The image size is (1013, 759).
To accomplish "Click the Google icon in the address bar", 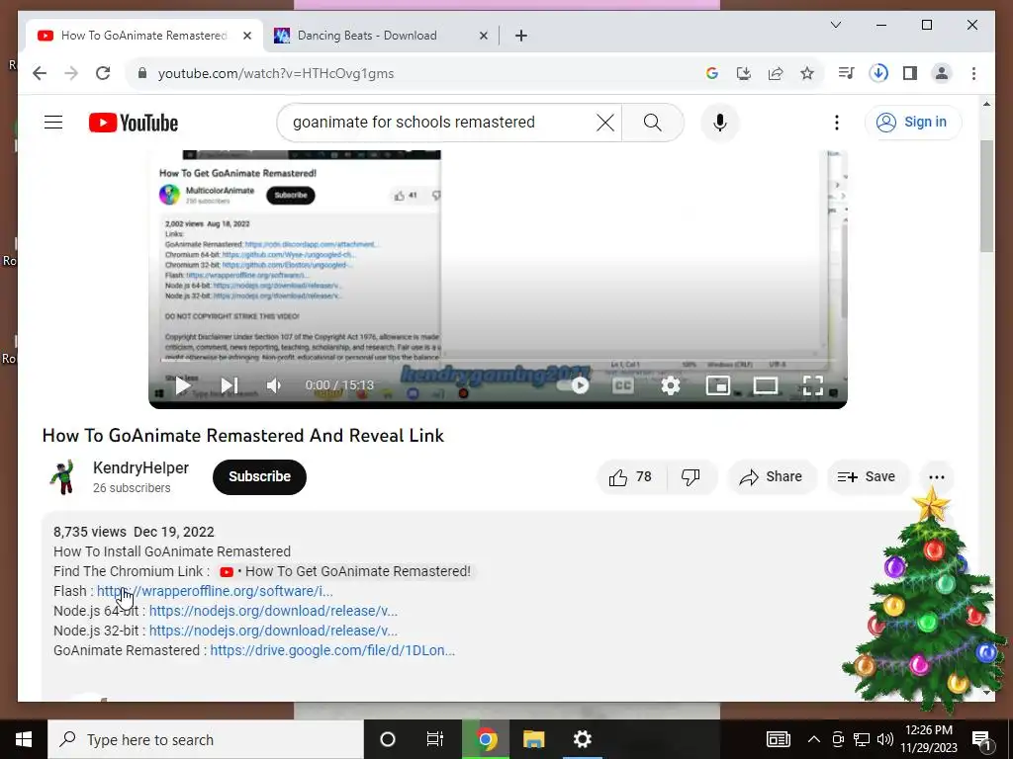I will click(x=712, y=73).
